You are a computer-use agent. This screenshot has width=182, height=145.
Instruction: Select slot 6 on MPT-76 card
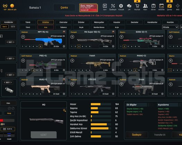(x=41, y=46)
